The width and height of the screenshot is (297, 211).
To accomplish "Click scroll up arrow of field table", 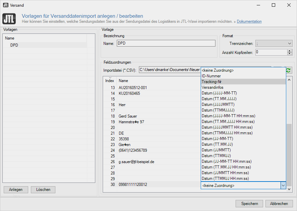I will (289, 80).
